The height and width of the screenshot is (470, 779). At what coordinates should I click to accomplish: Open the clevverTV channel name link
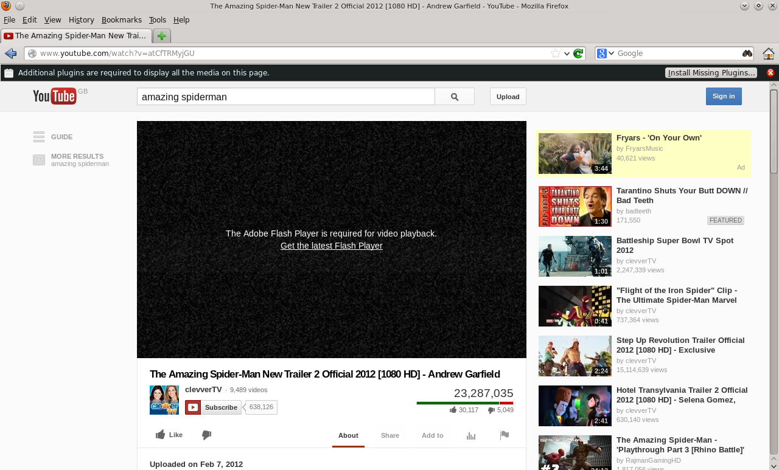203,390
